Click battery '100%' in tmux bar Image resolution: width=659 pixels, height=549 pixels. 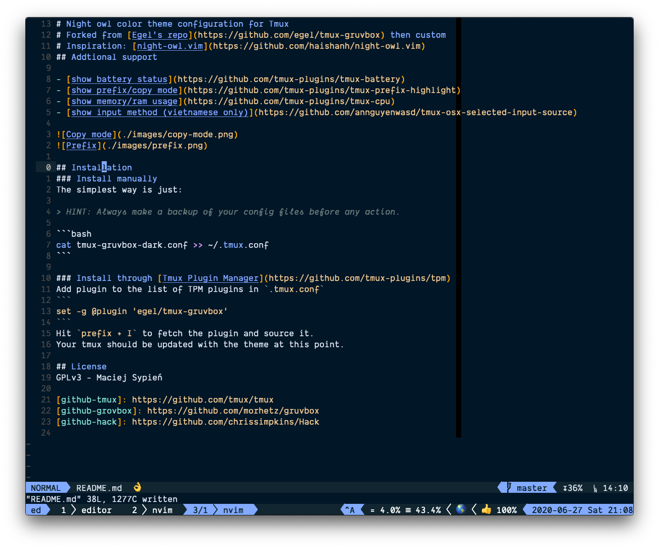coord(506,510)
